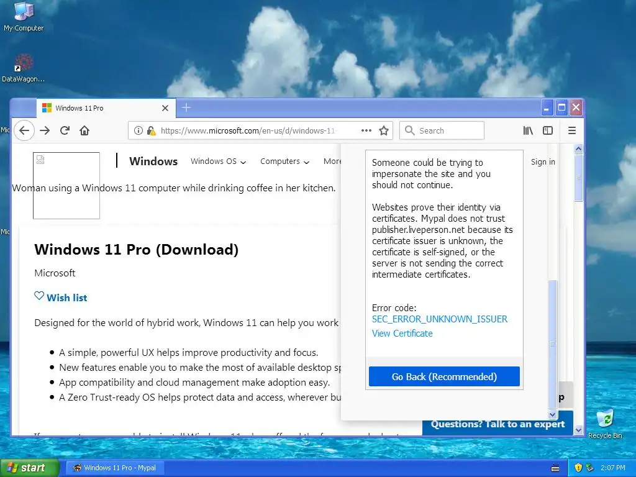The height and width of the screenshot is (477, 636).
Task: Click the Microsoft publisher text
Action: point(55,273)
